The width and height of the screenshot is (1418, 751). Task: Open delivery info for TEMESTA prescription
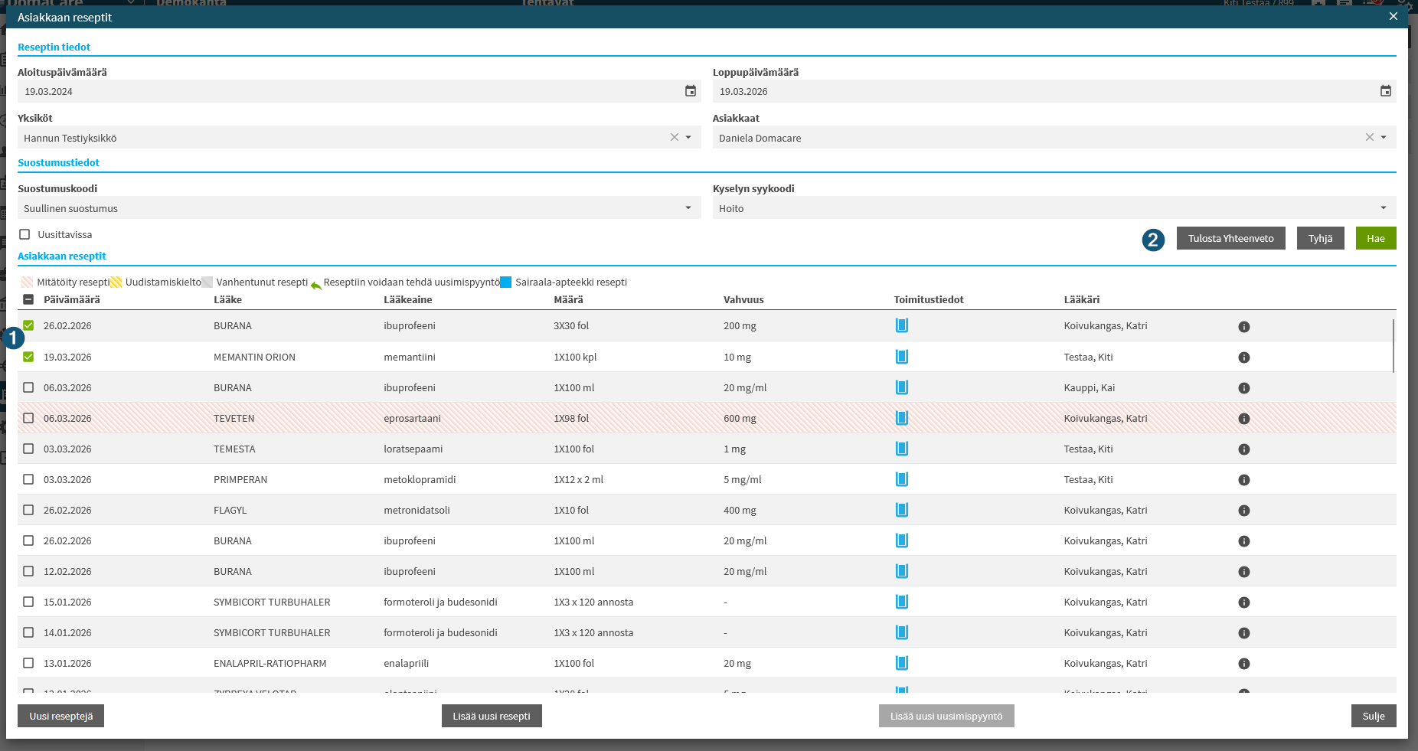[x=902, y=449]
